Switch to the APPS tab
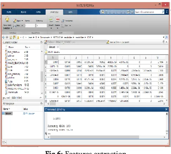This screenshot has height=154, width=171. coord(38,12)
